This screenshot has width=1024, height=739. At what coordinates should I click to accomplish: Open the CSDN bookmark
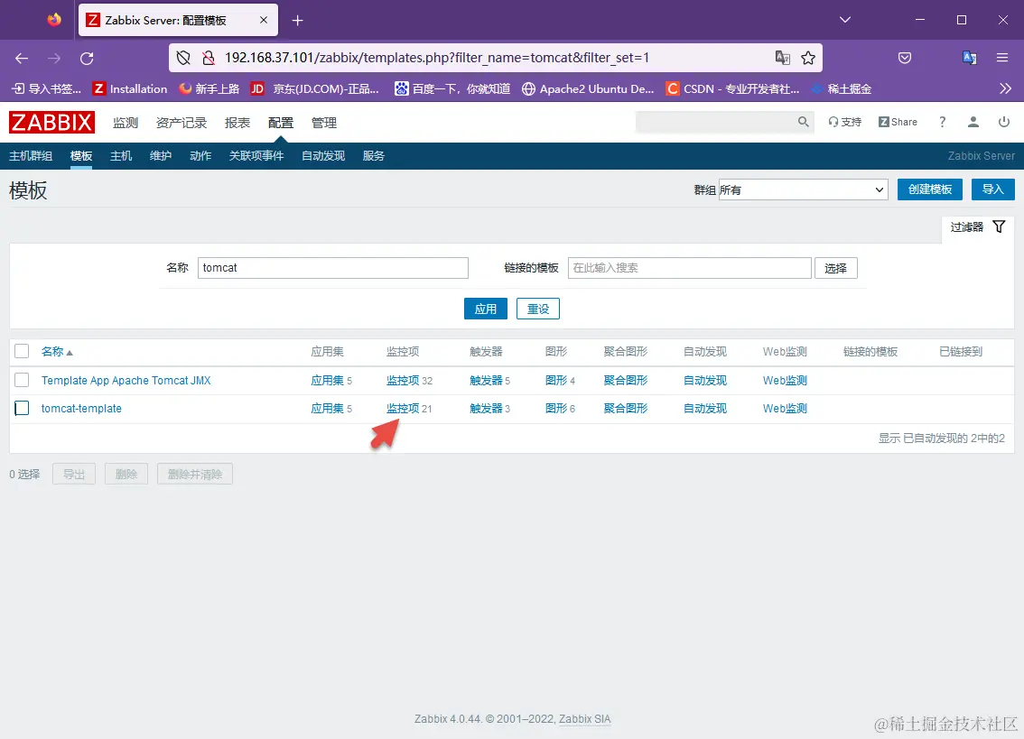click(732, 88)
